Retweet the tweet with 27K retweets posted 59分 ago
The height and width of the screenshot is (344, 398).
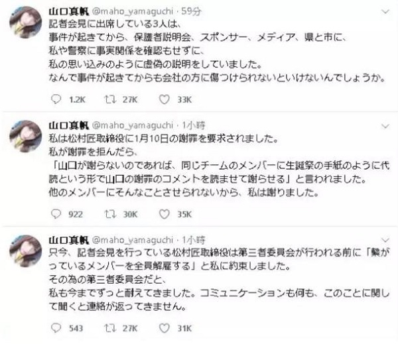[110, 99]
